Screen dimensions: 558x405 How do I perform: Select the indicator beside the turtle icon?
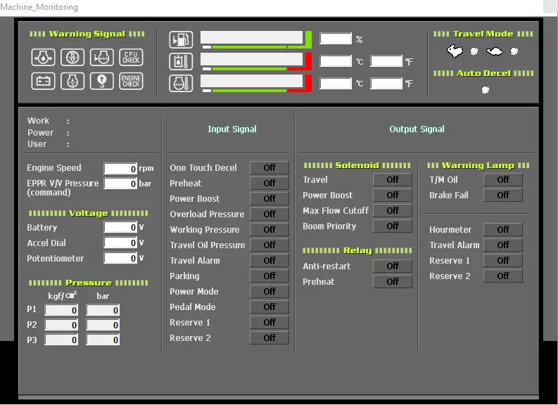(514, 51)
